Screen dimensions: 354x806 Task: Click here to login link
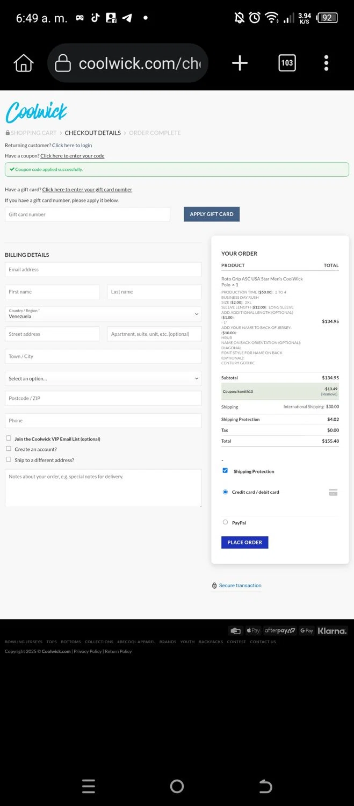click(x=72, y=145)
